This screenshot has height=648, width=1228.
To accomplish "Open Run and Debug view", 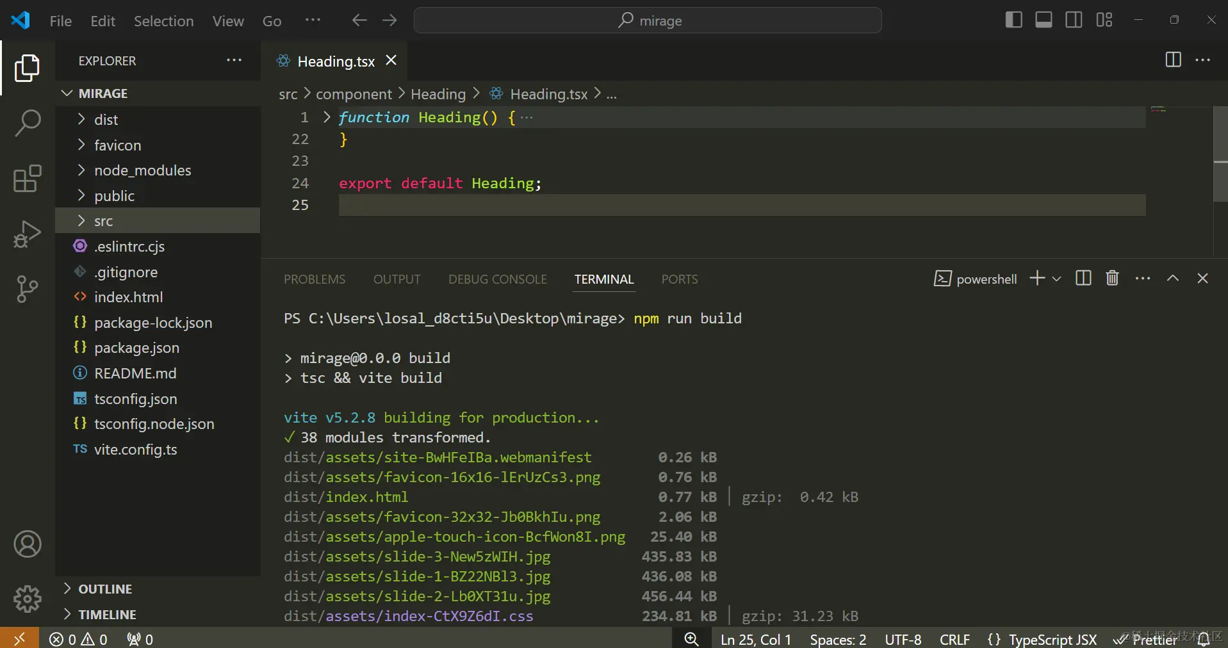I will (27, 234).
